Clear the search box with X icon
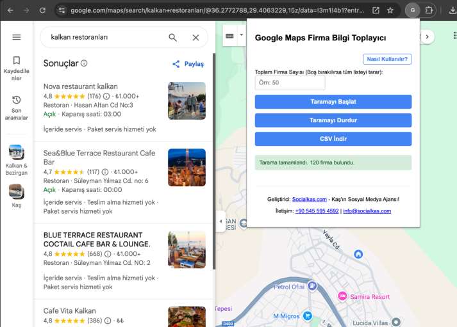This screenshot has width=457, height=327. (195, 37)
